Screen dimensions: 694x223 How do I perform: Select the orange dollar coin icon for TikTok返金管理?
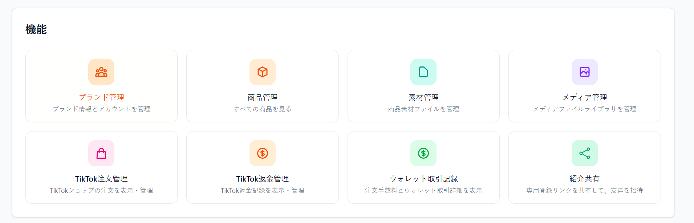262,153
